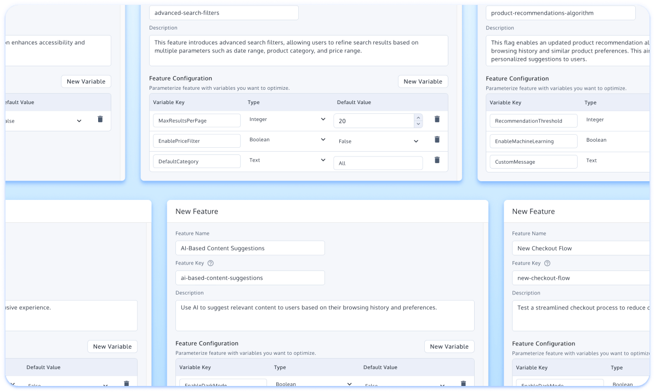Click New Variable in the bottom-left card
Viewport: 655px width, 392px height.
[x=112, y=347]
